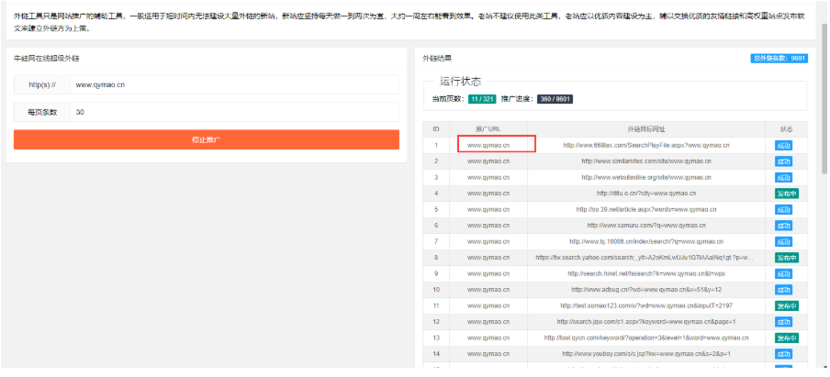The width and height of the screenshot is (830, 377).
Task: Click the 发布中 status badge in row 13
Action: [x=787, y=338]
